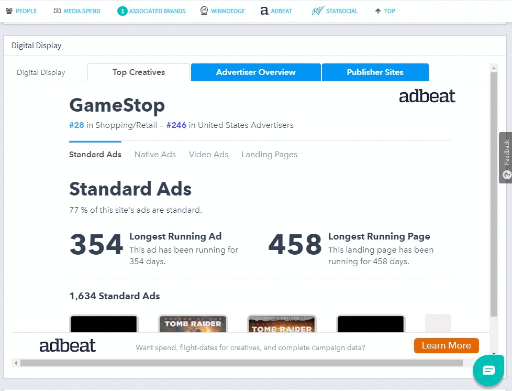Screen dimensions: 512x391
Task: Open the ASSOCIATED BRANDS section
Action: 157,11
